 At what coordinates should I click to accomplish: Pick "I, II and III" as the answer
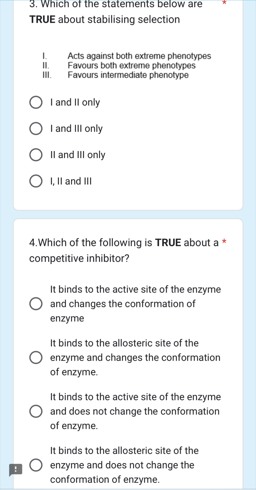point(36,181)
